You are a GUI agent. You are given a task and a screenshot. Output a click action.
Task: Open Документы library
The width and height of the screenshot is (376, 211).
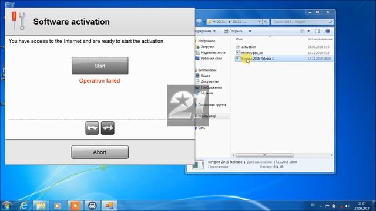tap(209, 81)
